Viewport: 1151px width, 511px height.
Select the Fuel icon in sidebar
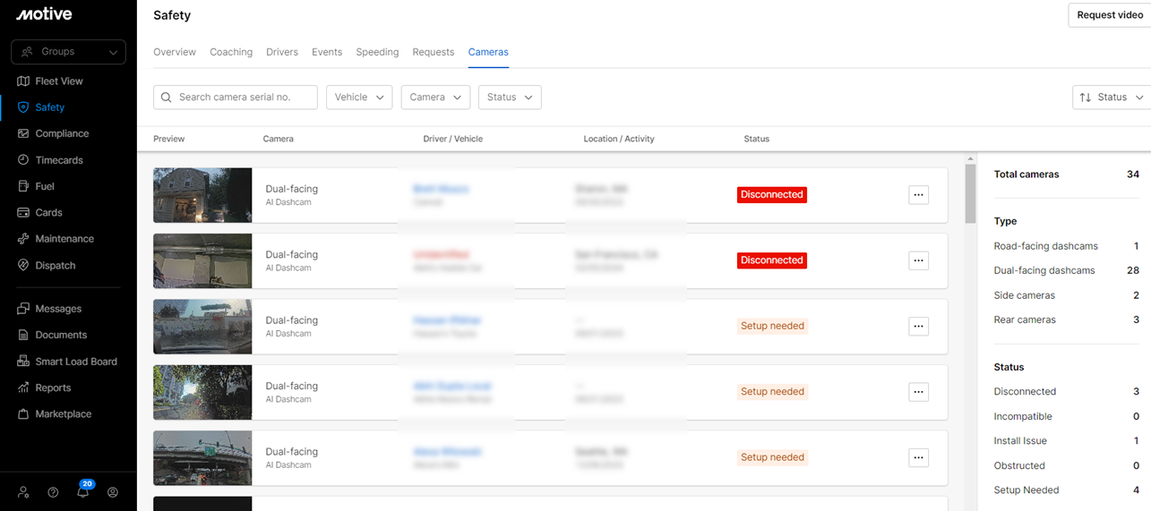(x=23, y=186)
